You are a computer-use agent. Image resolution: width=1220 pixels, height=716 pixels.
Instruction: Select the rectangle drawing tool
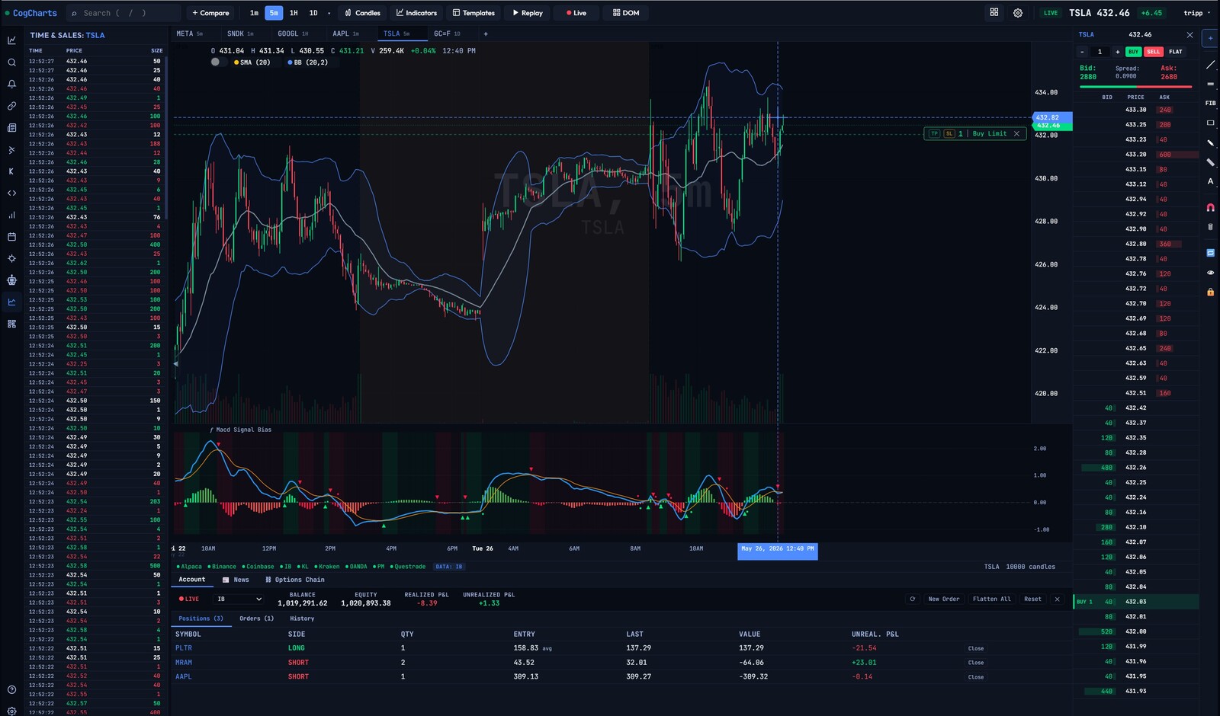pyautogui.click(x=1210, y=123)
